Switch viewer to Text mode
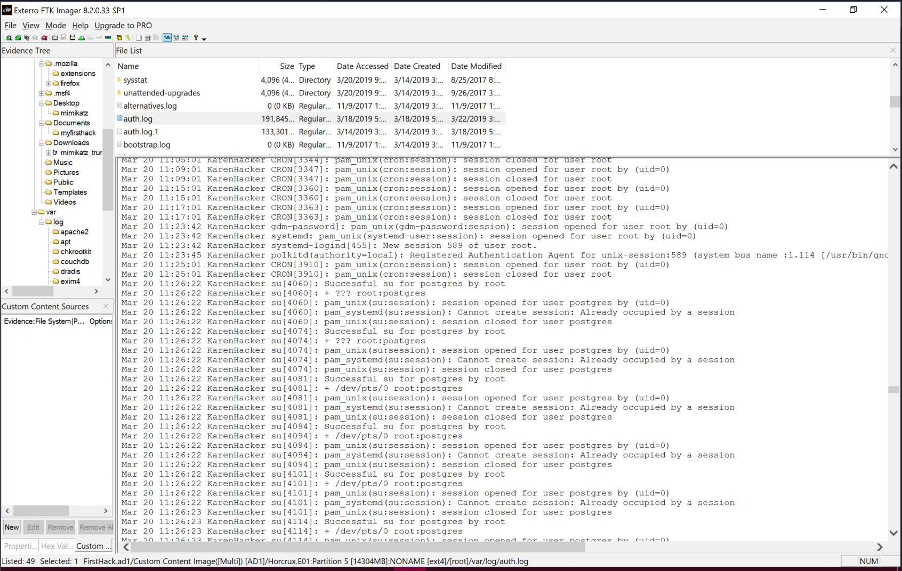 pyautogui.click(x=176, y=37)
